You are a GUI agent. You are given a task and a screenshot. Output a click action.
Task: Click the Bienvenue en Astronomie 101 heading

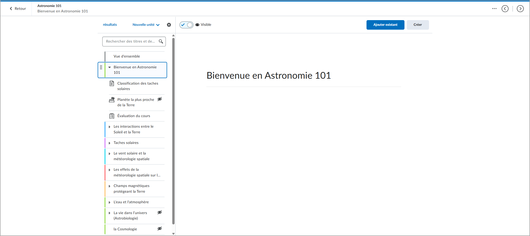pyautogui.click(x=269, y=76)
